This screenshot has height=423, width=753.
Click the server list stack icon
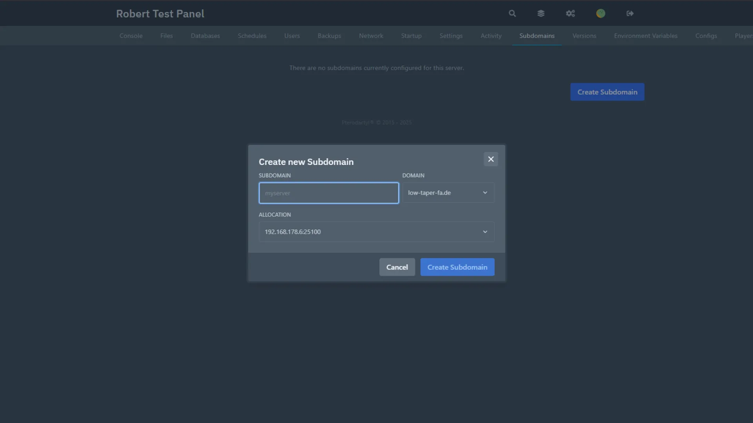[x=541, y=13]
